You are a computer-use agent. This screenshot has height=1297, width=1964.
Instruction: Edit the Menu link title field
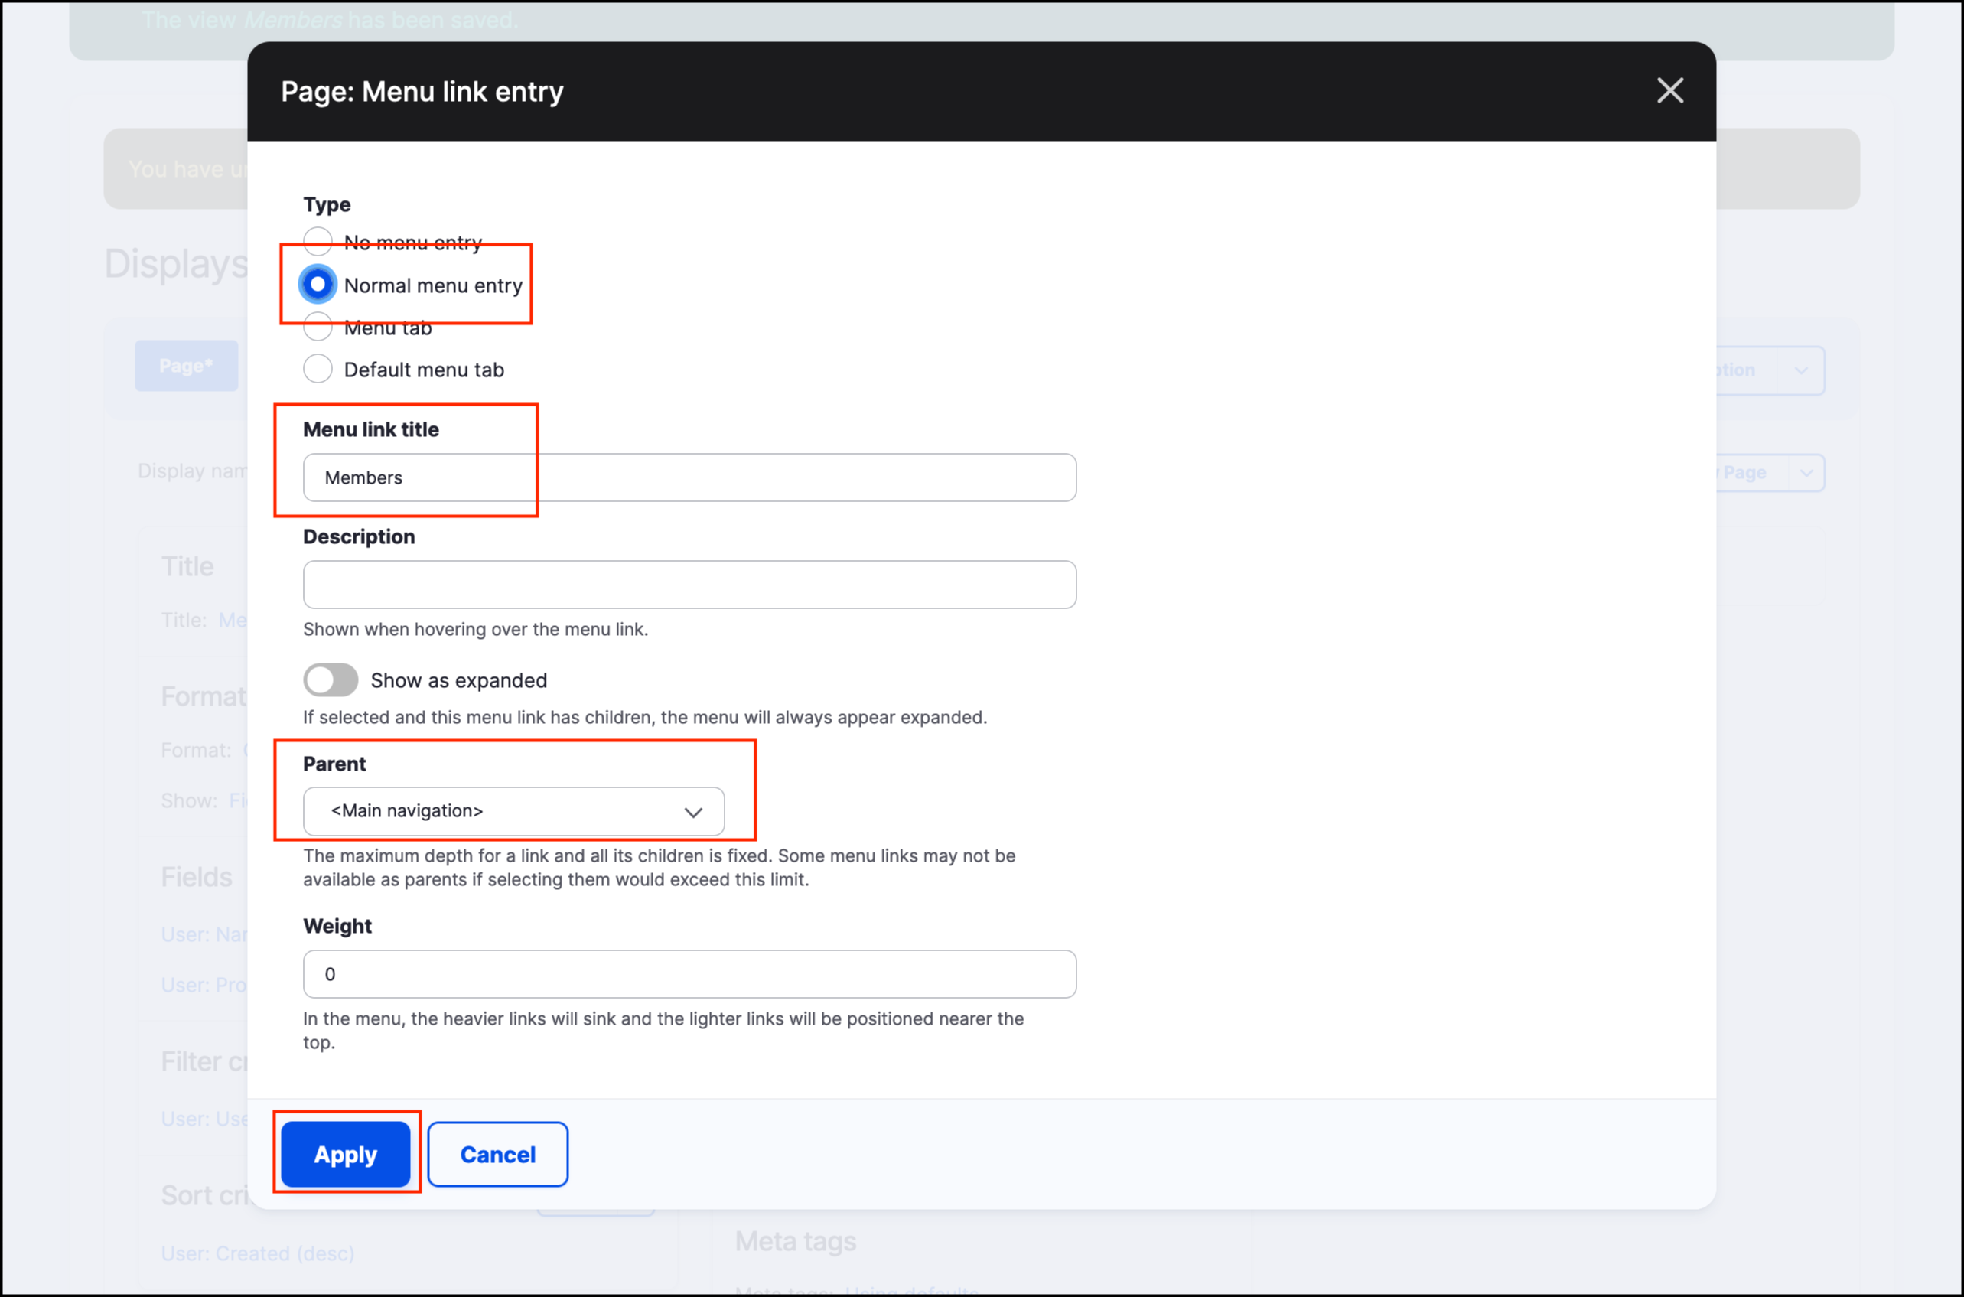tap(689, 477)
